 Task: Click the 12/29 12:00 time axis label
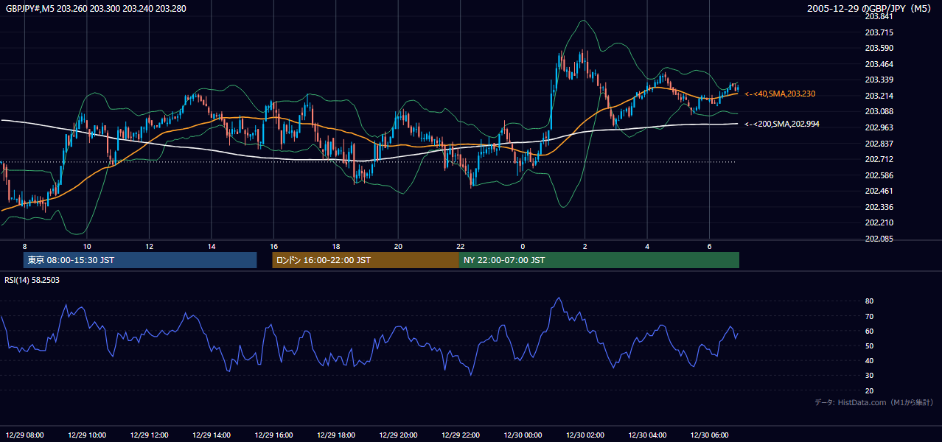(x=149, y=435)
